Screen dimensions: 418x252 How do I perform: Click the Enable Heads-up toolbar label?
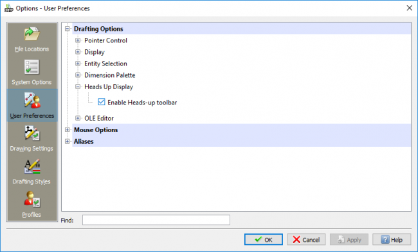[x=142, y=103]
